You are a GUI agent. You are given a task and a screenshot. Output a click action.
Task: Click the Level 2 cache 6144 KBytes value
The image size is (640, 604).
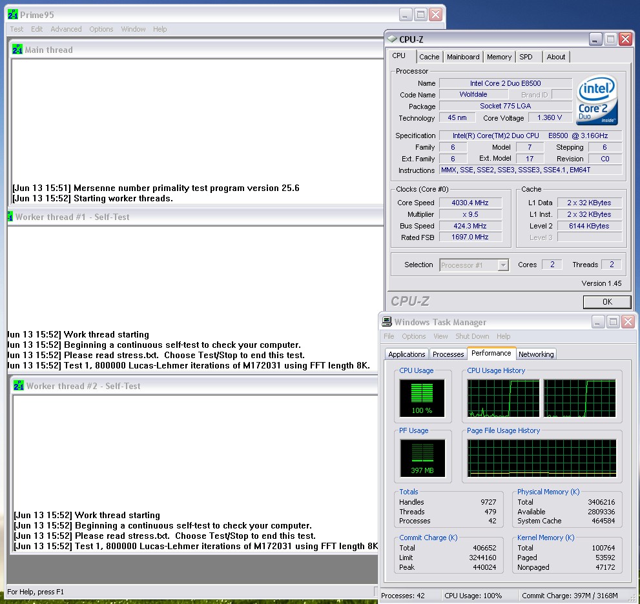click(x=590, y=225)
